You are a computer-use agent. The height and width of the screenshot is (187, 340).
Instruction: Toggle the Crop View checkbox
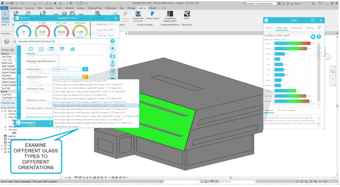click(x=29, y=94)
